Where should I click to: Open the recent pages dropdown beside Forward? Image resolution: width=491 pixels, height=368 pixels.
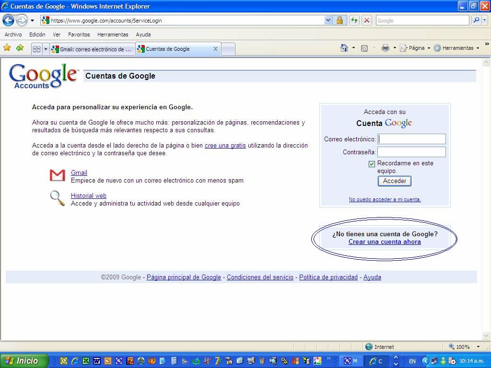32,21
